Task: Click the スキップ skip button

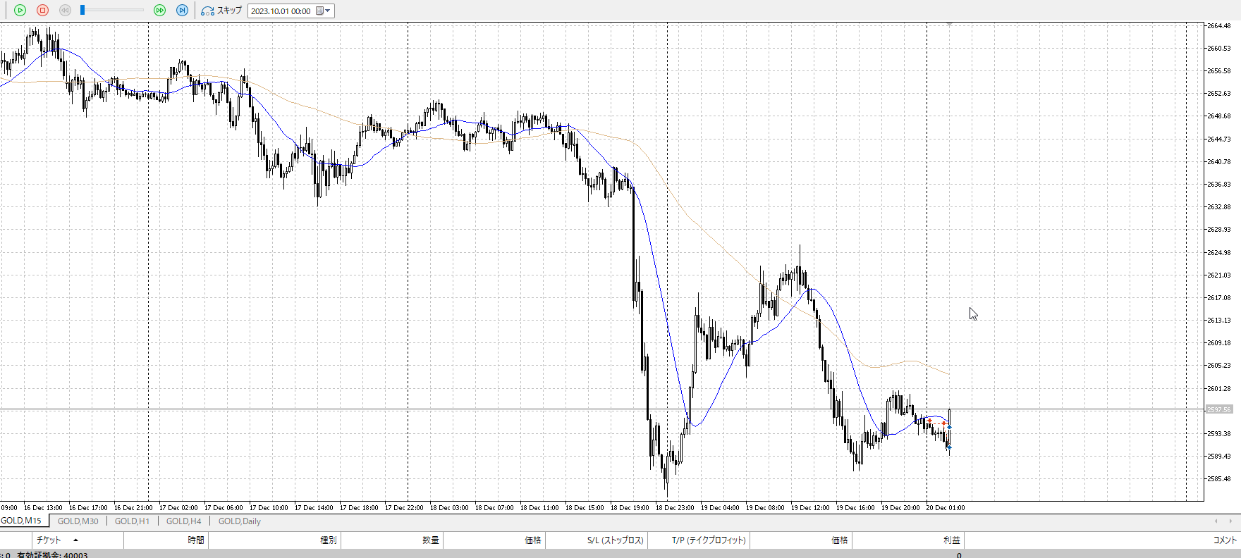Action: coord(221,11)
